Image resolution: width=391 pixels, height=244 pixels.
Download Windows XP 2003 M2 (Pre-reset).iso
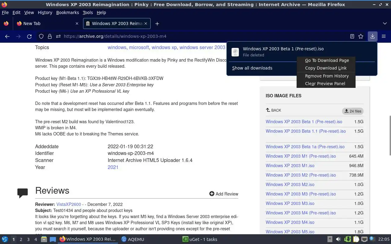301,175
